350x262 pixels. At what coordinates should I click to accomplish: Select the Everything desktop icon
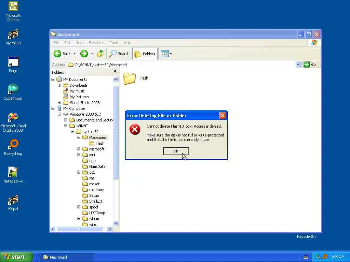[x=13, y=147]
